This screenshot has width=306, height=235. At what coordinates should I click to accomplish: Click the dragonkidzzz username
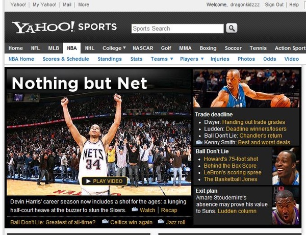[x=245, y=5]
